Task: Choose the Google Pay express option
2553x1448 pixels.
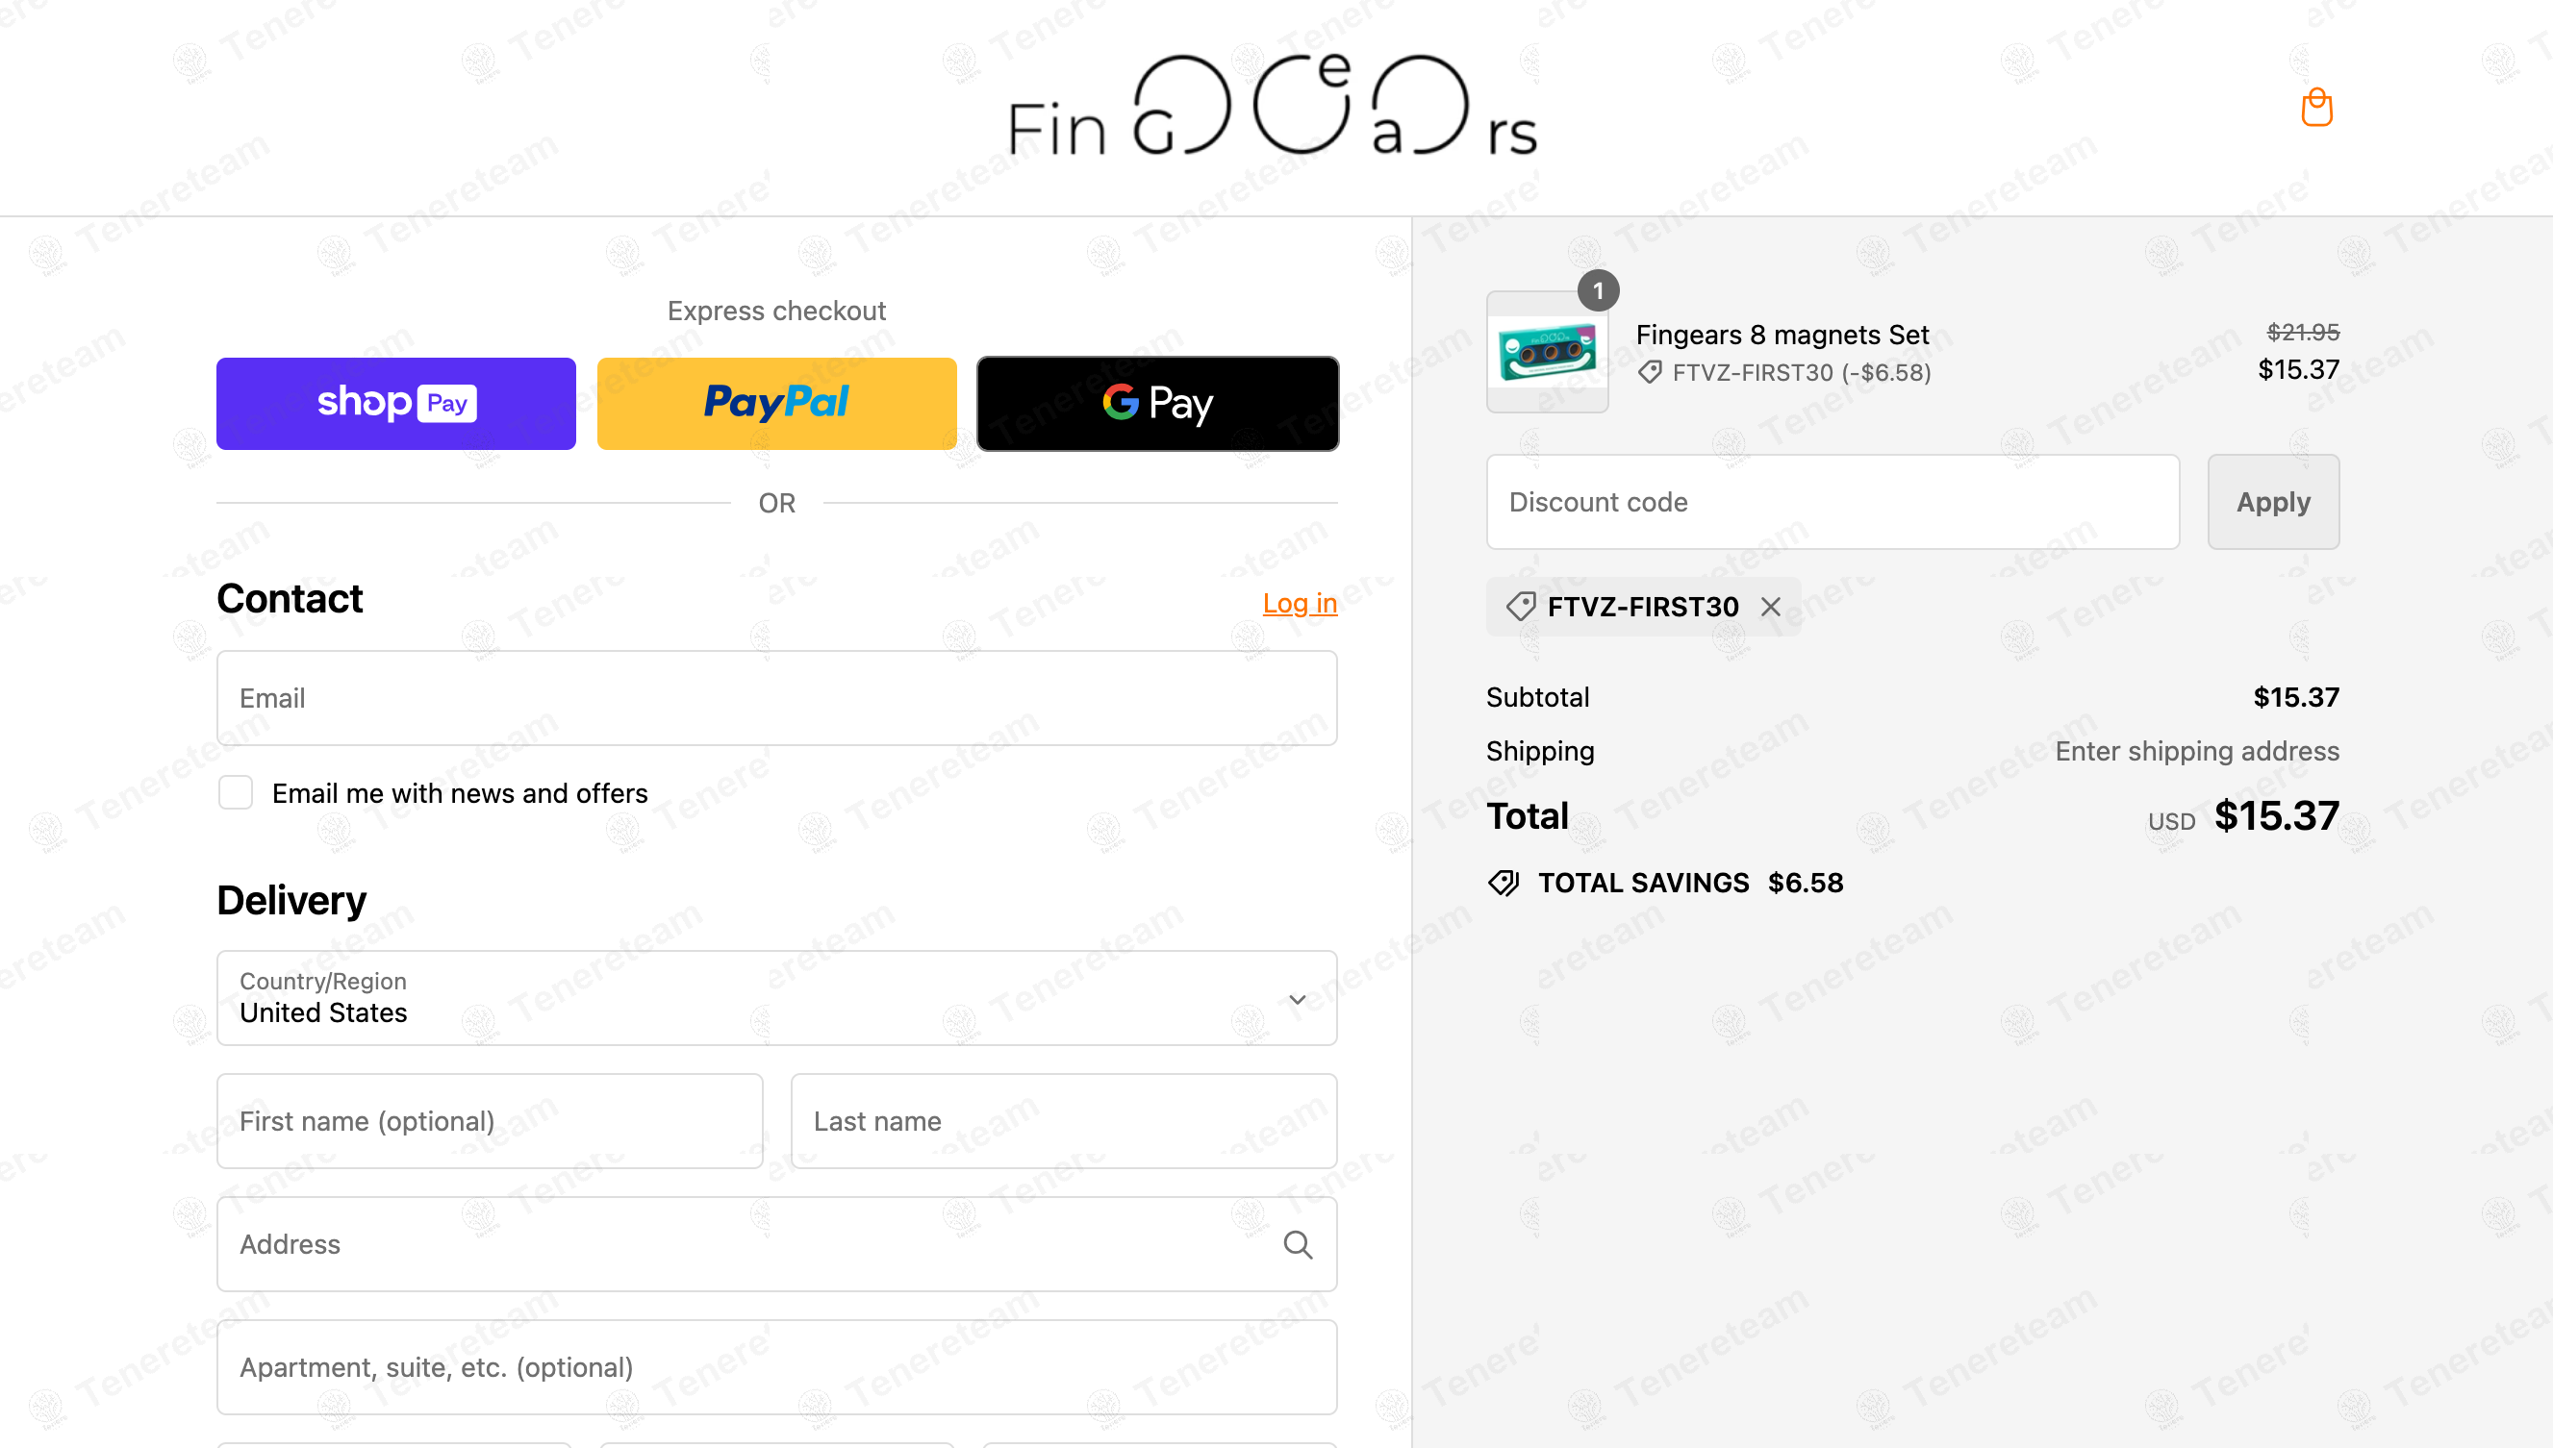Action: (x=1157, y=404)
